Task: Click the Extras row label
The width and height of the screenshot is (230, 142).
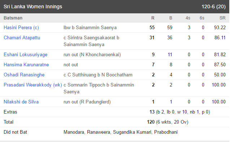Action: (x=10, y=112)
